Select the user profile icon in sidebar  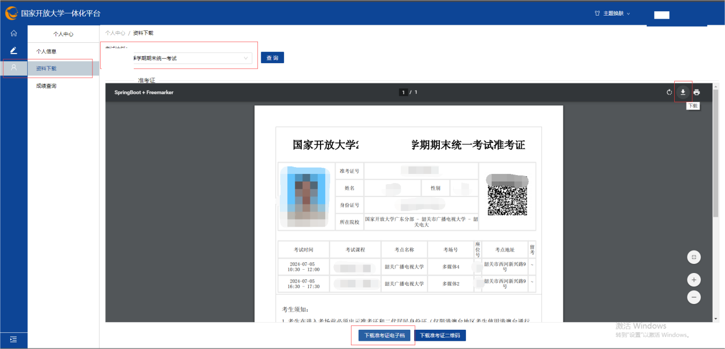14,67
